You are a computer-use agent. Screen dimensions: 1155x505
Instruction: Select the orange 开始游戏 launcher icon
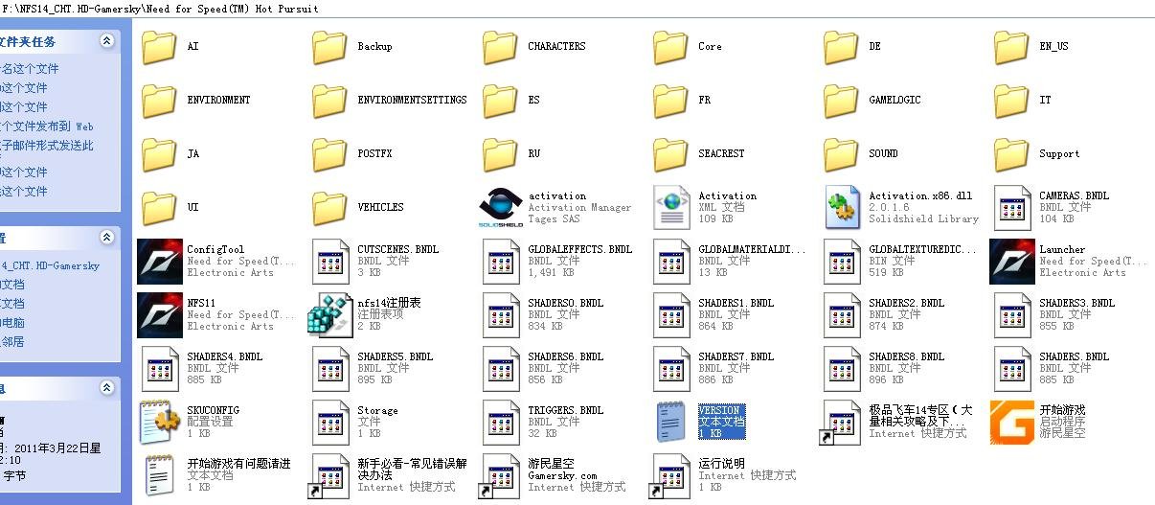1011,423
